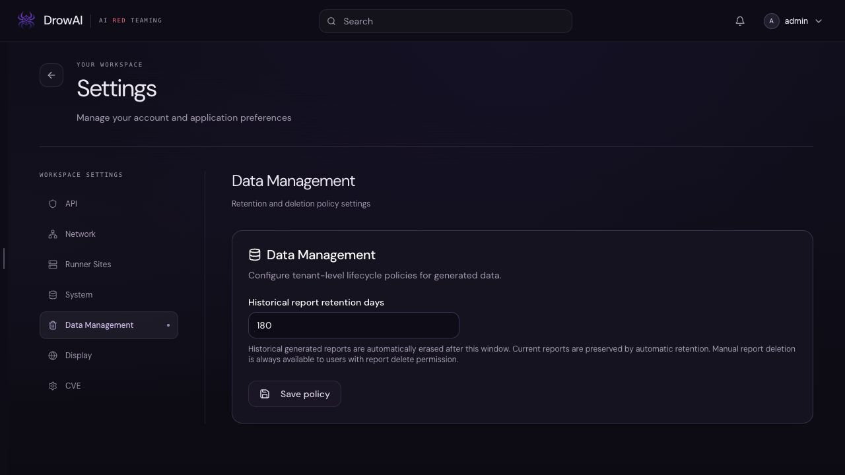845x475 pixels.
Task: Click the DrowAI brand name
Action: click(63, 20)
